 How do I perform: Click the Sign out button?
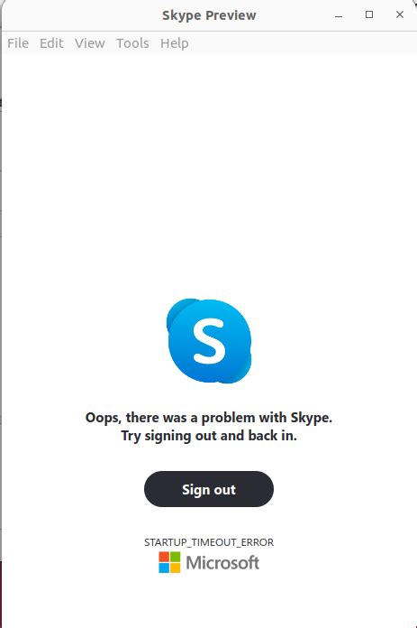209,489
